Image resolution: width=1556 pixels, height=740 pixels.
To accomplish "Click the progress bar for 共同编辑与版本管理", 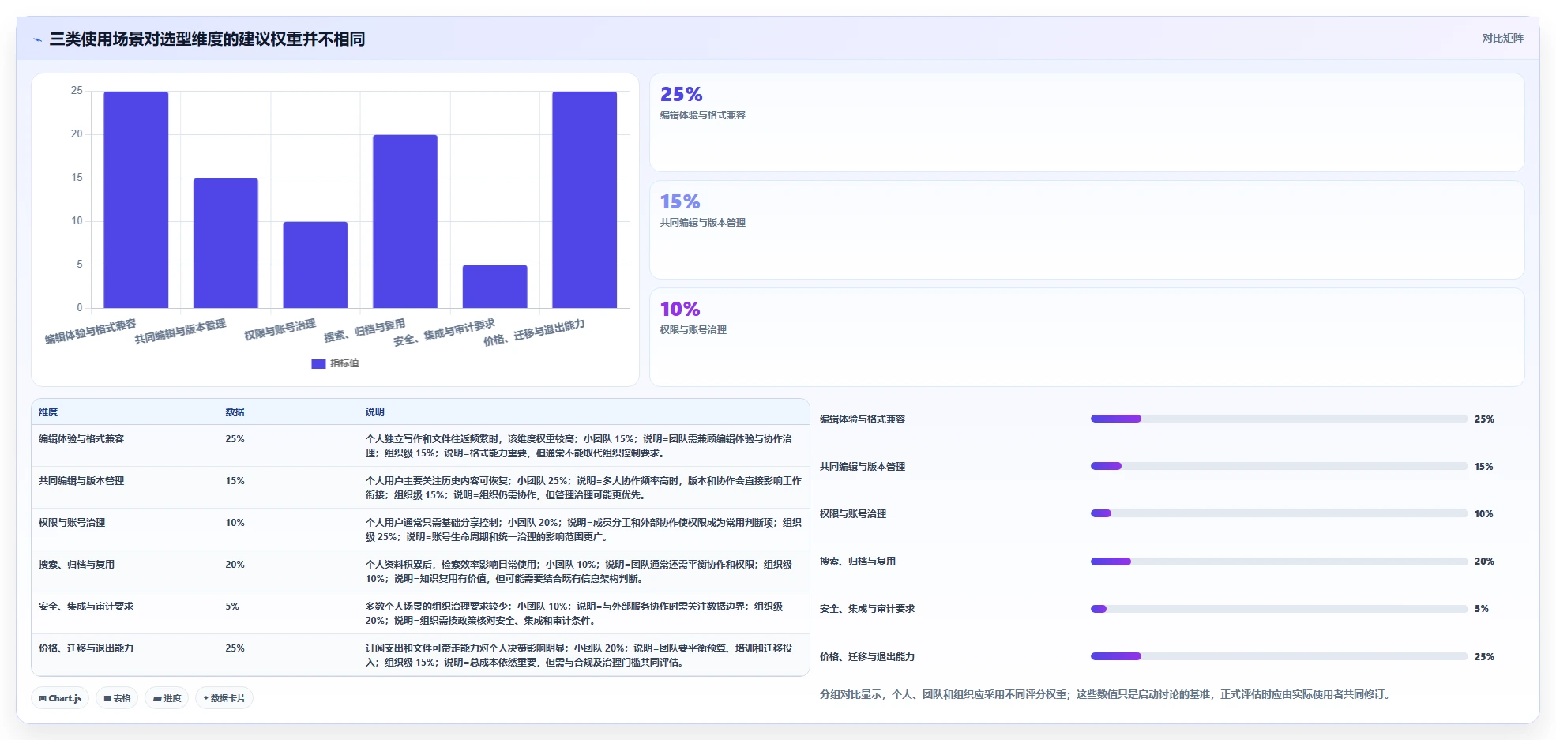I will click(1279, 466).
